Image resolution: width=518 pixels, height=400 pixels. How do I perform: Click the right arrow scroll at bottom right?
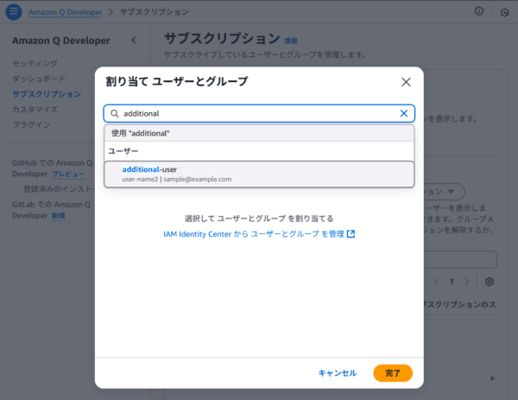click(493, 378)
